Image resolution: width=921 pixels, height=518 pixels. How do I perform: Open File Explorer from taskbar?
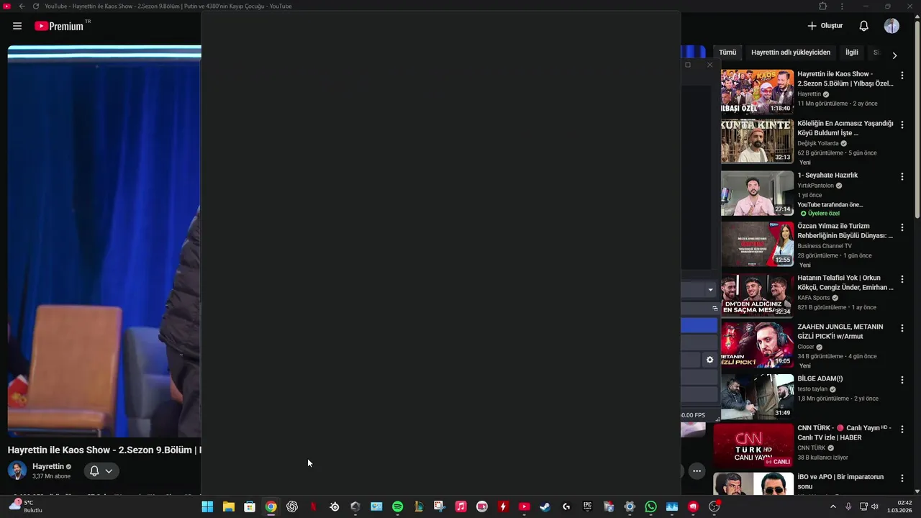[228, 506]
